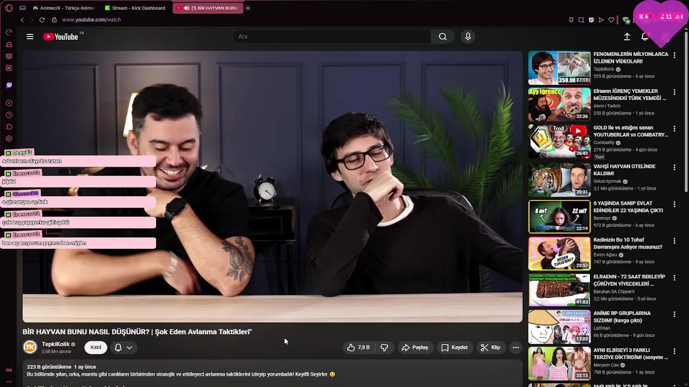The image size is (689, 387).
Task: View site security lock information
Action: 54,20
